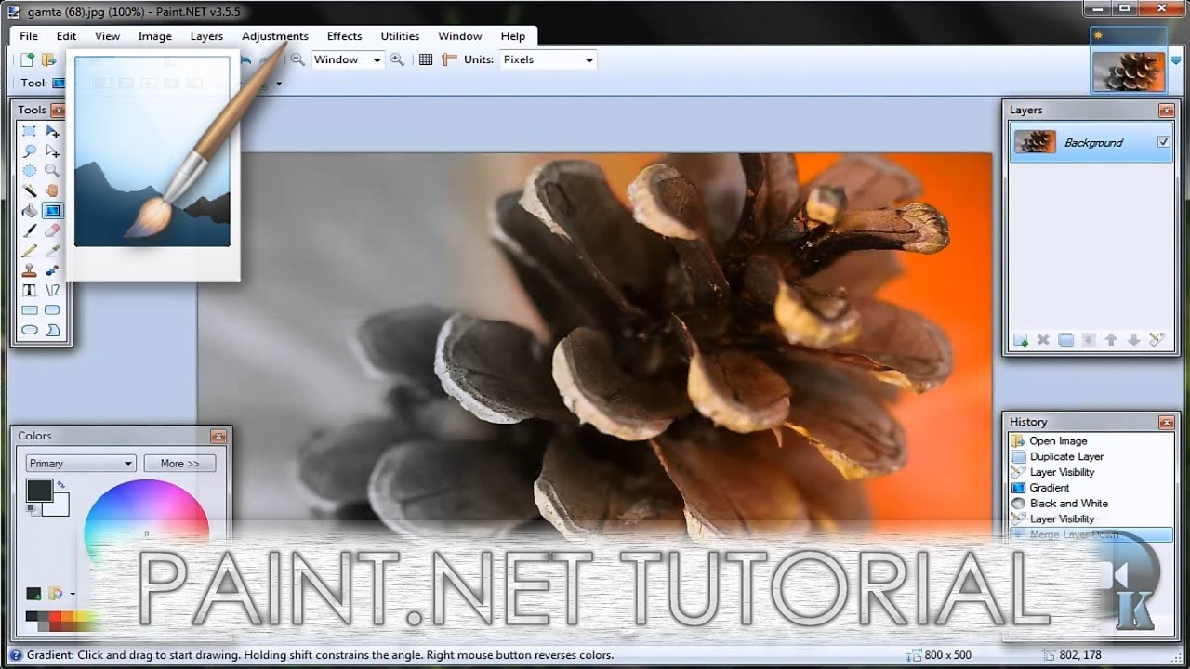Select the Color Picker eyedropper tool
Screen dimensions: 1190x669
[52, 250]
